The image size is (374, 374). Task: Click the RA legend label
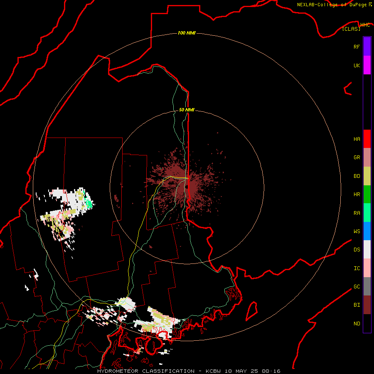tap(357, 213)
